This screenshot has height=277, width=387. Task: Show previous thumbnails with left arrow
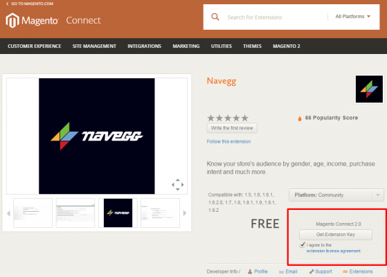pos(8,213)
